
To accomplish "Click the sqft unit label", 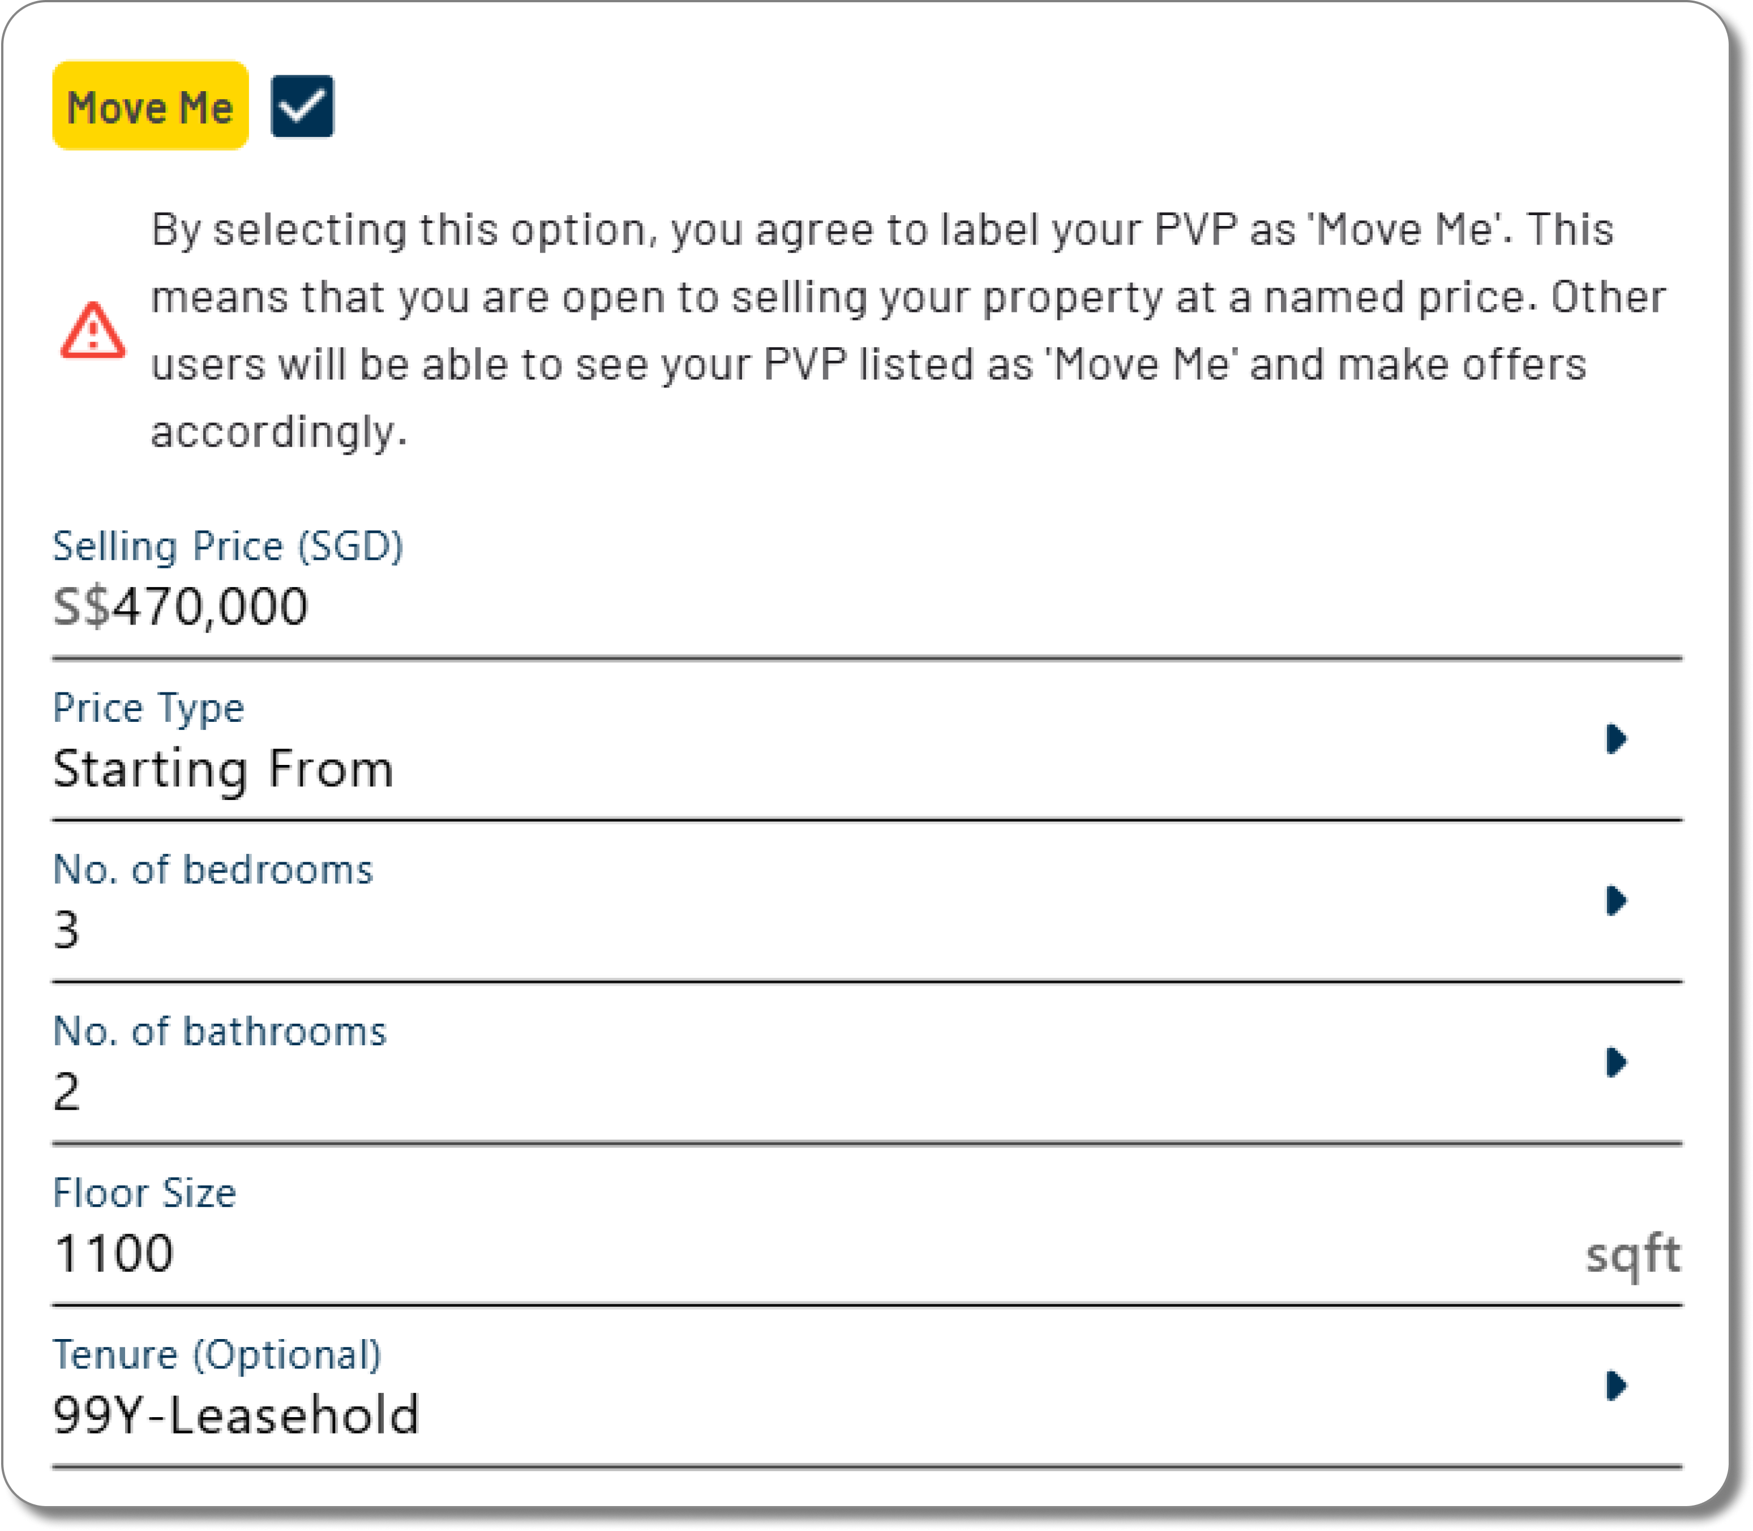I will click(1632, 1256).
